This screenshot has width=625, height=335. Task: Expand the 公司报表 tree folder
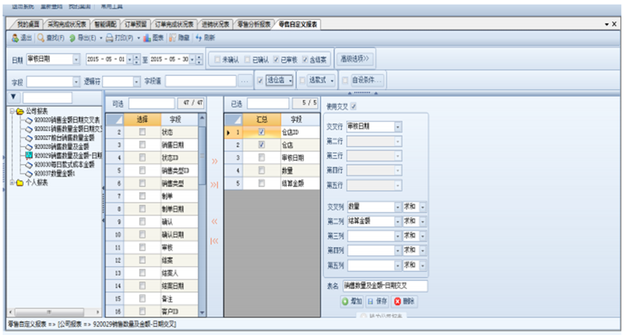pyautogui.click(x=10, y=112)
